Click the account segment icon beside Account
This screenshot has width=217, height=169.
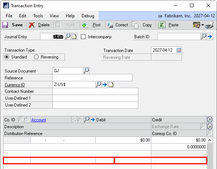tap(74, 120)
